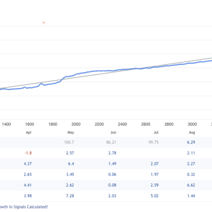The image size is (212, 212).
Task: Click the 7.28 May value in last row
Action: tap(70, 196)
